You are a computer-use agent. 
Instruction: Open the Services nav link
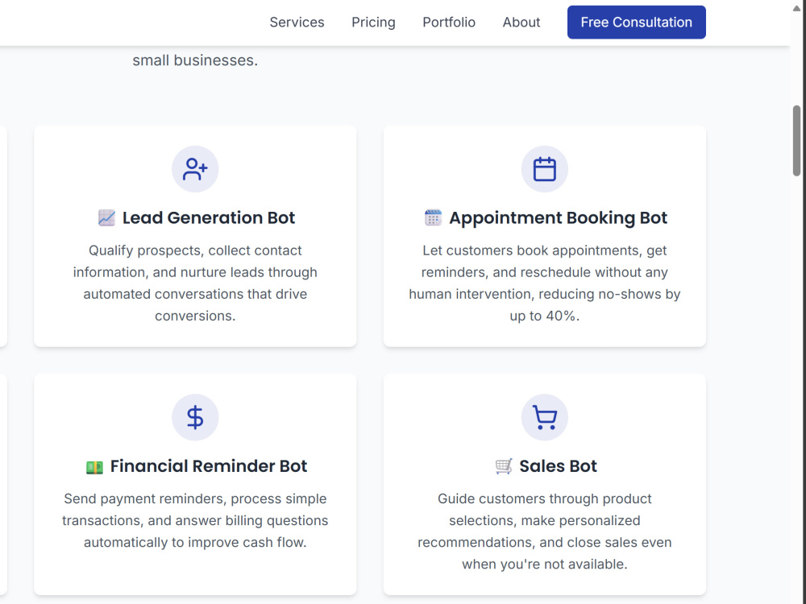point(297,22)
